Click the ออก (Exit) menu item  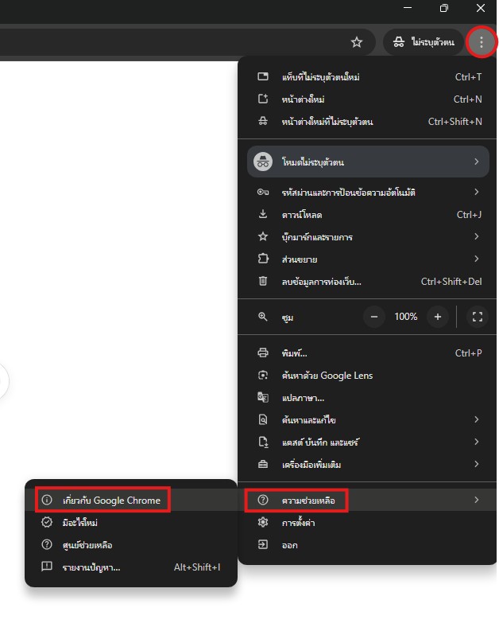[289, 545]
